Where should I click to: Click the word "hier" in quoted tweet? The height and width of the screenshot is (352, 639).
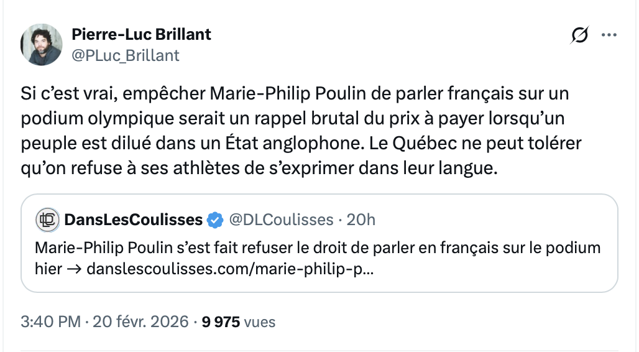coord(47,270)
